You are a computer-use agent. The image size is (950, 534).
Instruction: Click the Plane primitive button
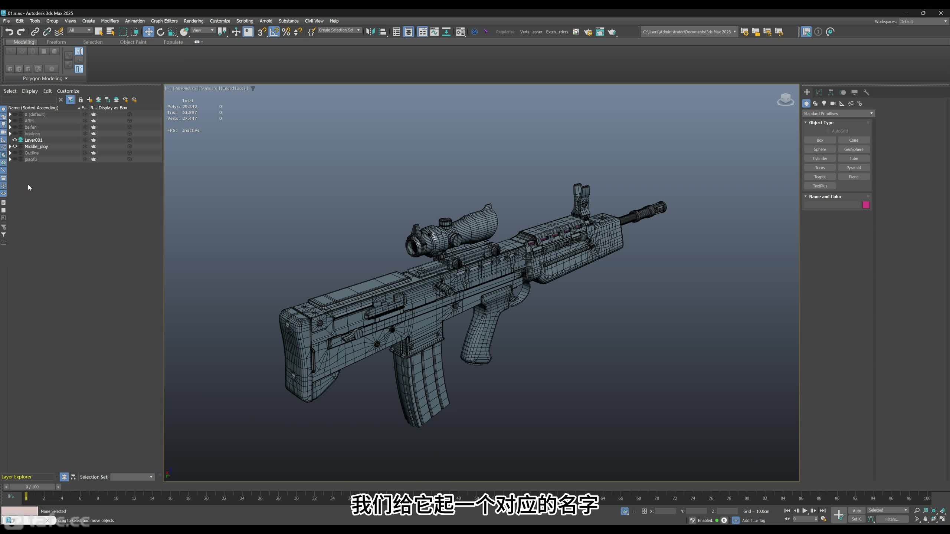[854, 177]
